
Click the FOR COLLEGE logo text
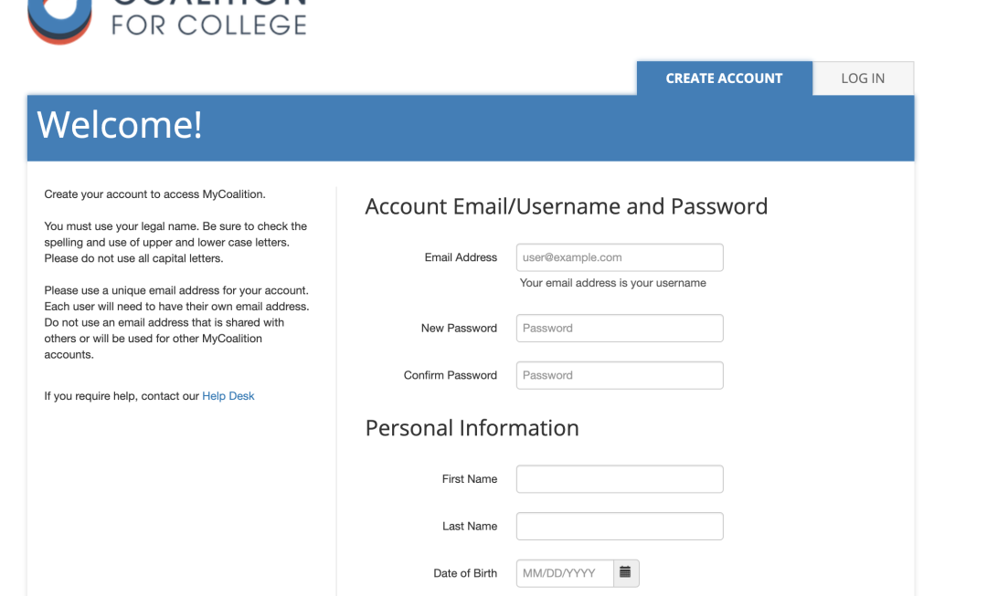click(208, 26)
